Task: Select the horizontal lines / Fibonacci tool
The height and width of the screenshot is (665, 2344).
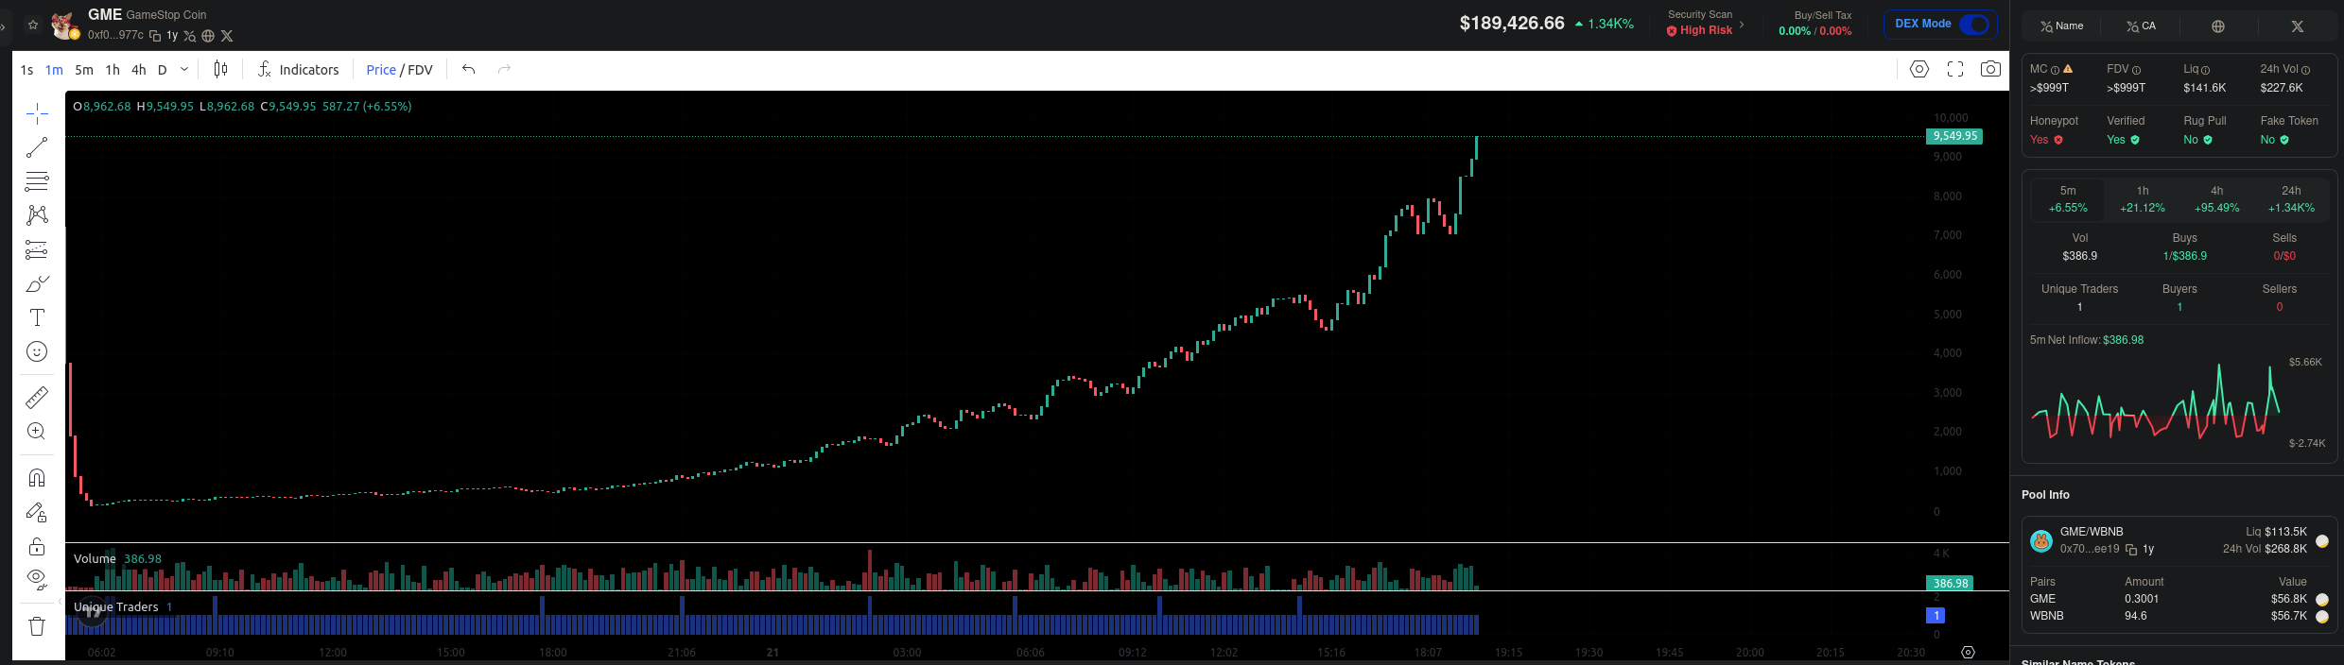Action: pyautogui.click(x=37, y=181)
